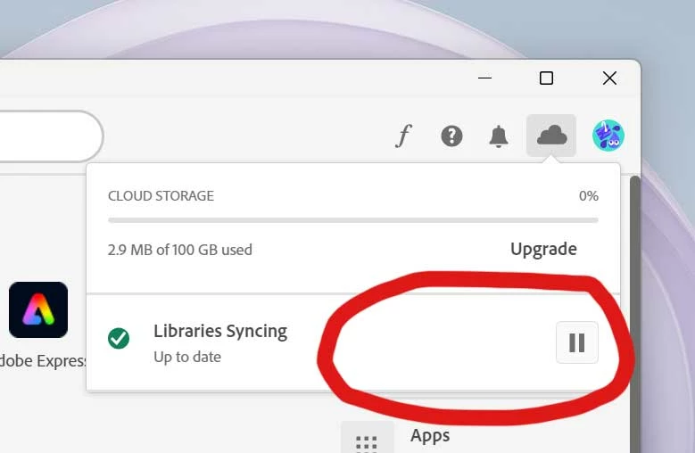Show notifications via the bell icon
The height and width of the screenshot is (453, 695).
pyautogui.click(x=499, y=136)
